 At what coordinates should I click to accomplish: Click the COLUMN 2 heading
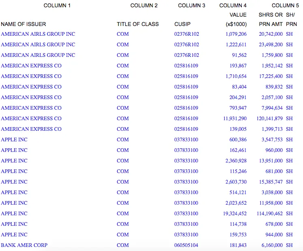pos(144,6)
